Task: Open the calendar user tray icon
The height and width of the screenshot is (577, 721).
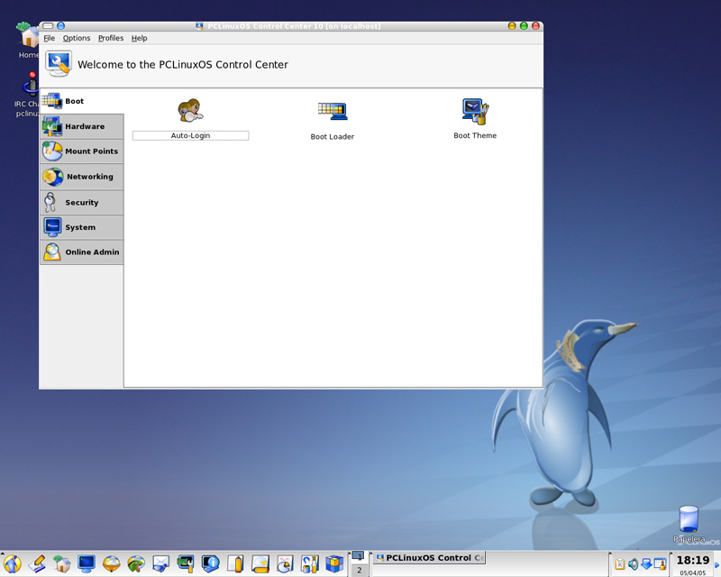Action: 660,563
